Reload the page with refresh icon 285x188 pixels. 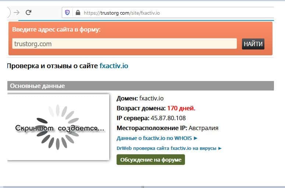(x=29, y=12)
